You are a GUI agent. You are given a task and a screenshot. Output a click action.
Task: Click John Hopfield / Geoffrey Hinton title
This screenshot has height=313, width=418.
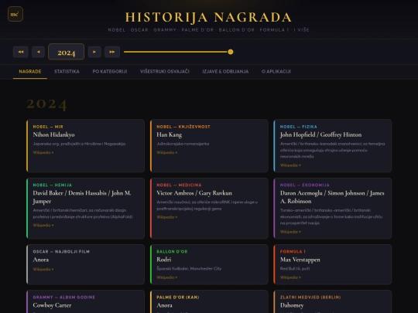320,134
